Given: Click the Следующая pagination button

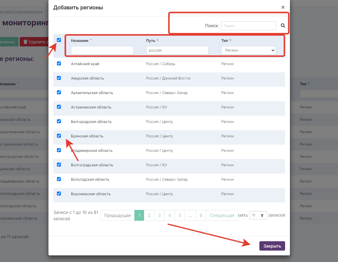Looking at the screenshot, I should click(222, 216).
